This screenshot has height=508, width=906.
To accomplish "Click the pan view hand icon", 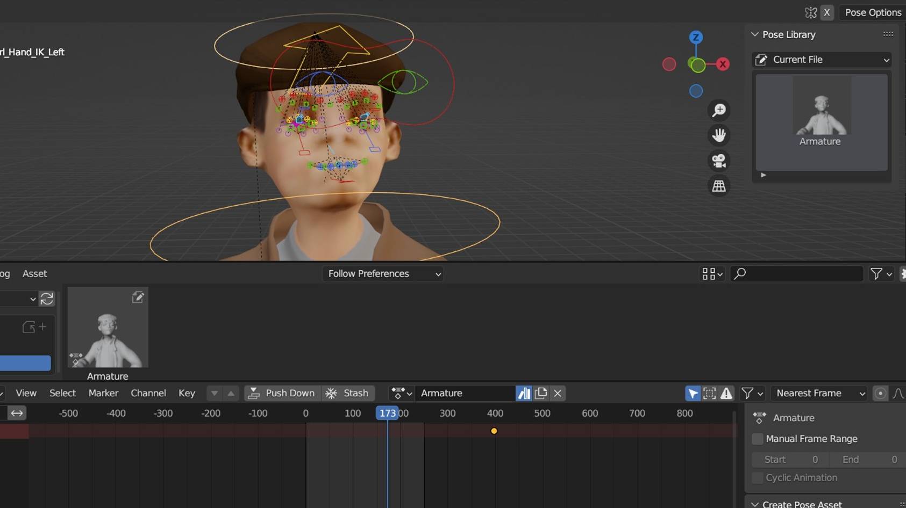I will [719, 135].
